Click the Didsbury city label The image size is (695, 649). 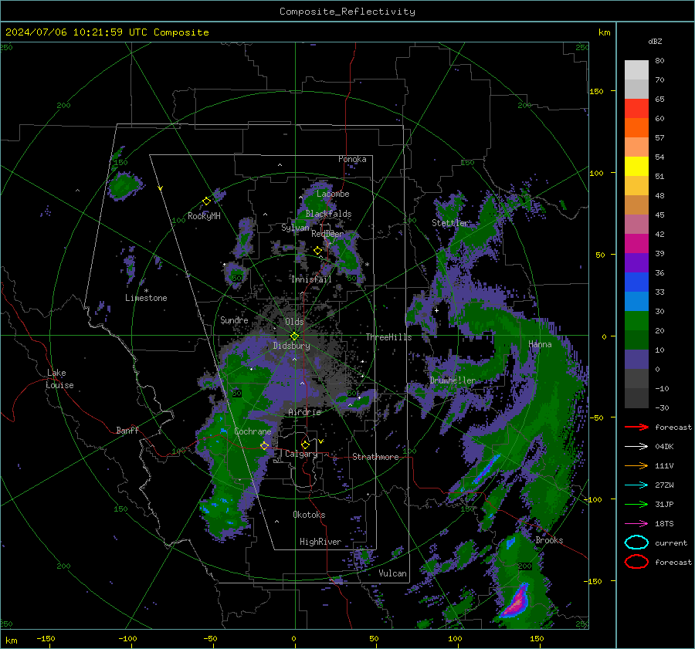click(291, 346)
